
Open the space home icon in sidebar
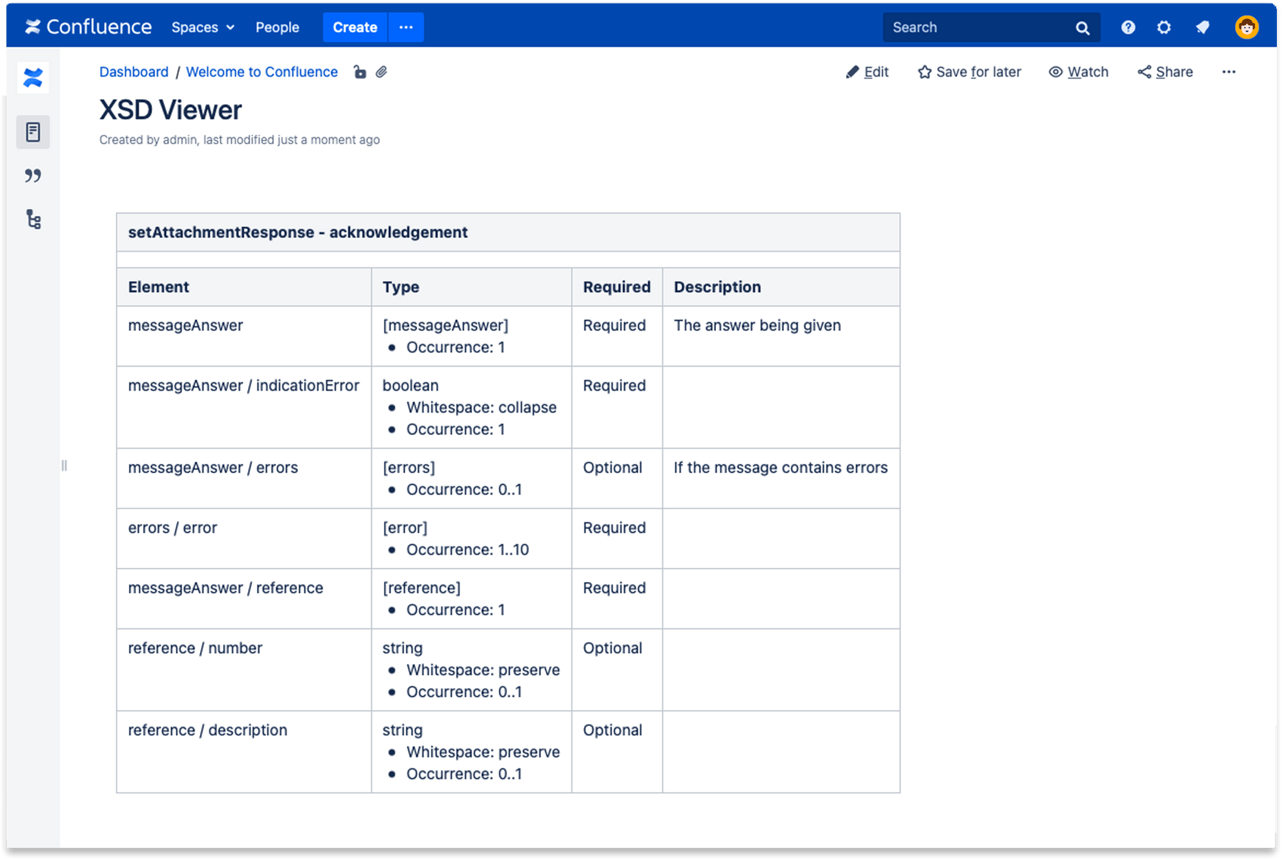pyautogui.click(x=33, y=78)
